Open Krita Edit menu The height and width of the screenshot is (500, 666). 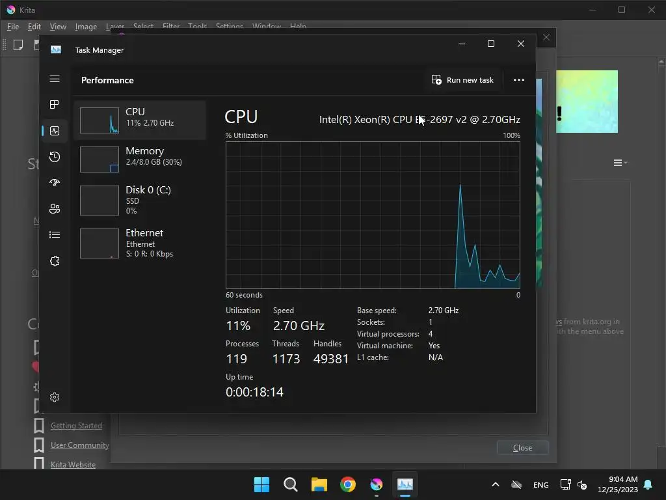pos(34,26)
